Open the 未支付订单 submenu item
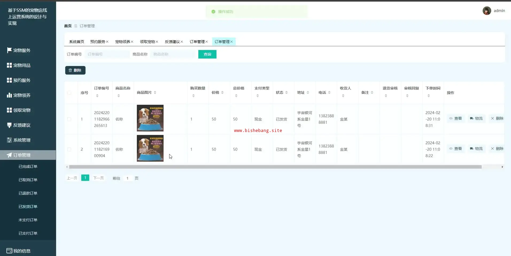 28,220
